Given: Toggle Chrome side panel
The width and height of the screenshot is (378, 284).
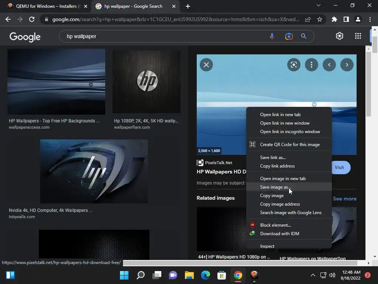Looking at the screenshot, I should [x=346, y=19].
